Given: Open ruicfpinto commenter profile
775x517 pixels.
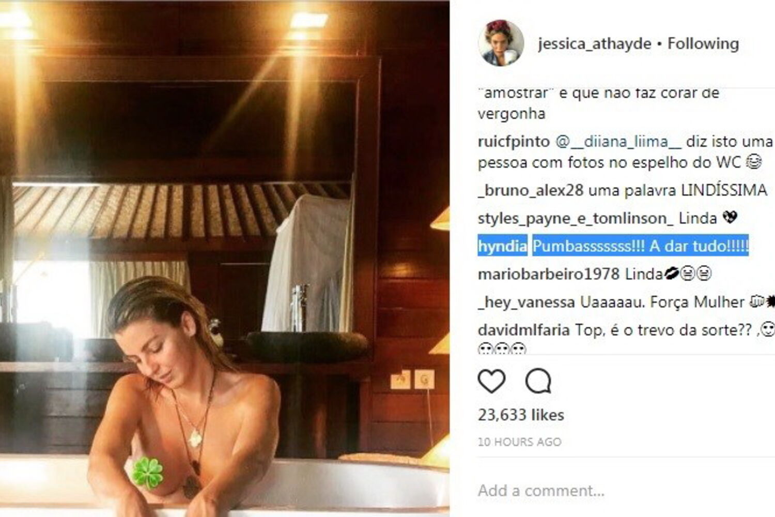Looking at the screenshot, I should click(514, 142).
